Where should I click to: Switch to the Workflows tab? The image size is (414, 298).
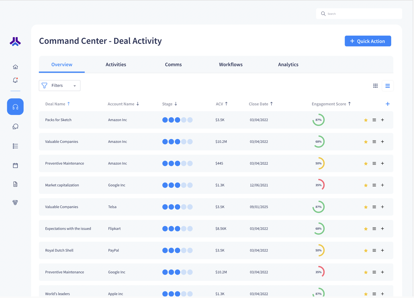coord(231,65)
